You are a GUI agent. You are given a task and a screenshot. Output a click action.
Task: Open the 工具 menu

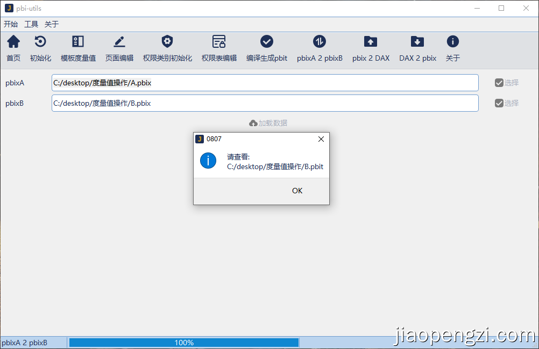click(x=31, y=24)
